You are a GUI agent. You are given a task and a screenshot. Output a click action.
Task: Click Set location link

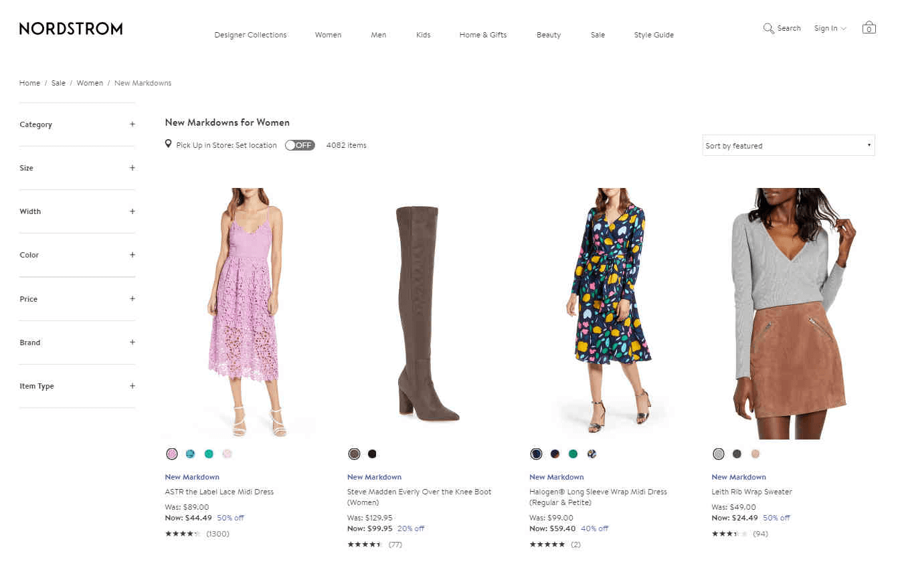[x=256, y=145]
